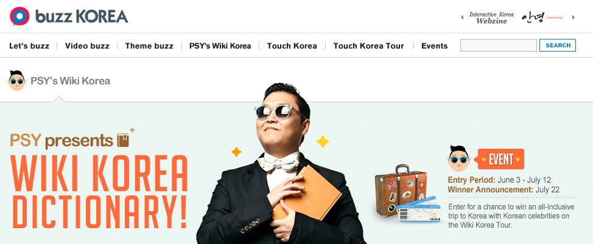This screenshot has height=244, width=593.
Task: Open the Let's buzz menu
Action: tap(29, 46)
